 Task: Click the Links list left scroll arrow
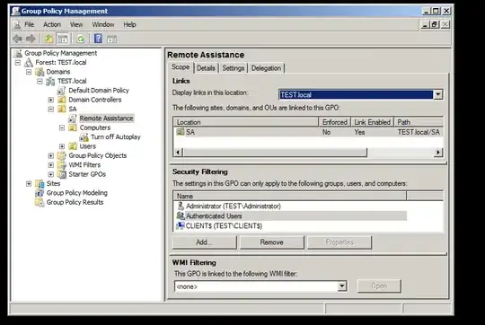pos(178,152)
